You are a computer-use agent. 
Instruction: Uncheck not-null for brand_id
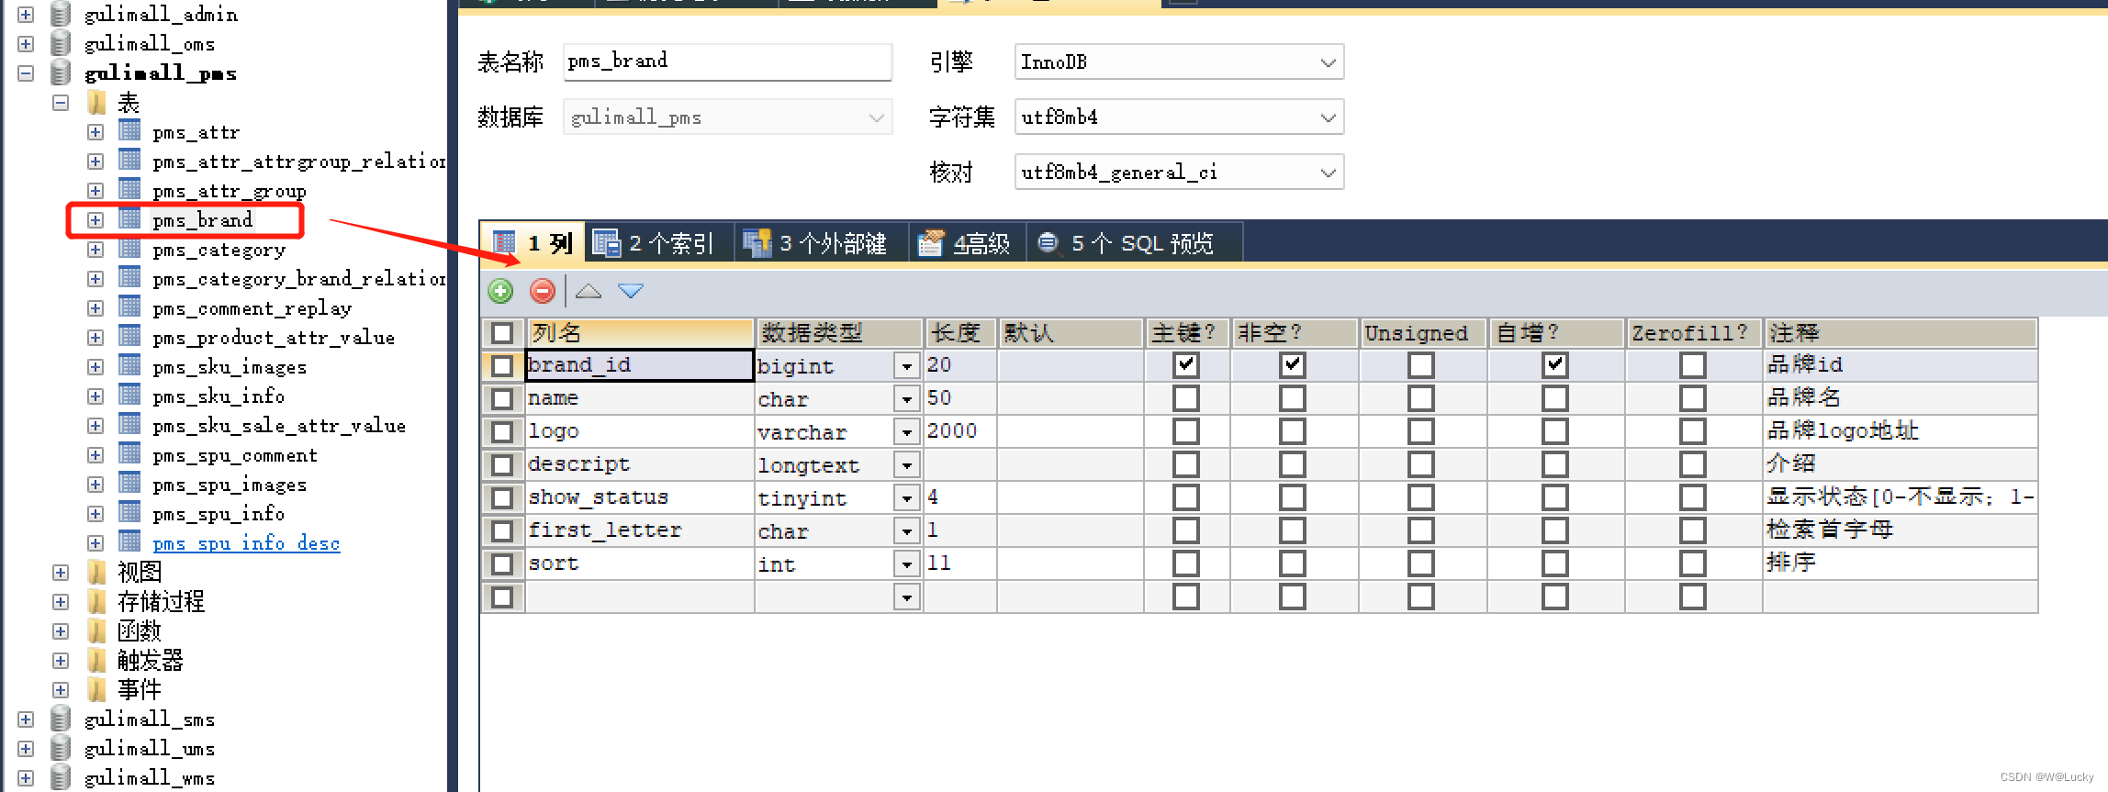click(1293, 365)
